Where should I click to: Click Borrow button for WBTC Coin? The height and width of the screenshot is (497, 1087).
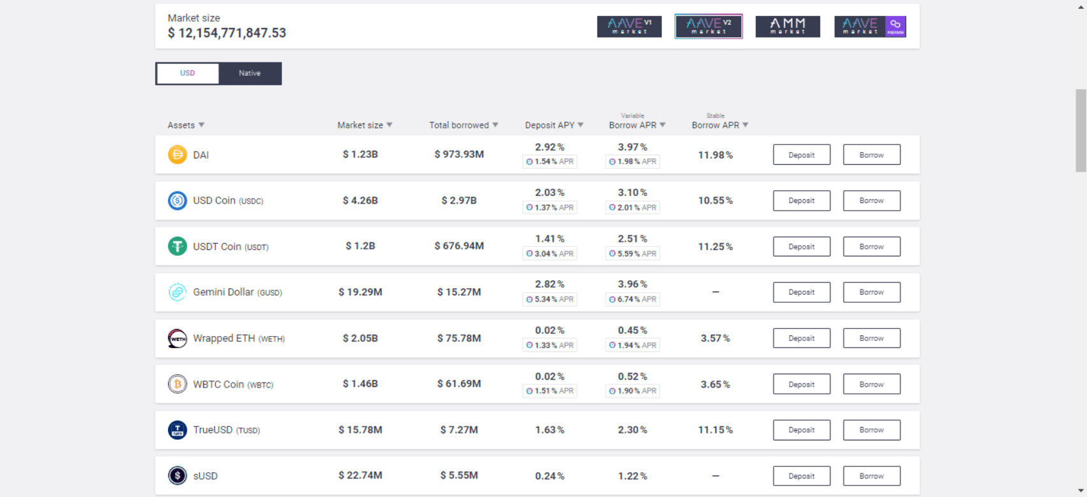coord(872,384)
